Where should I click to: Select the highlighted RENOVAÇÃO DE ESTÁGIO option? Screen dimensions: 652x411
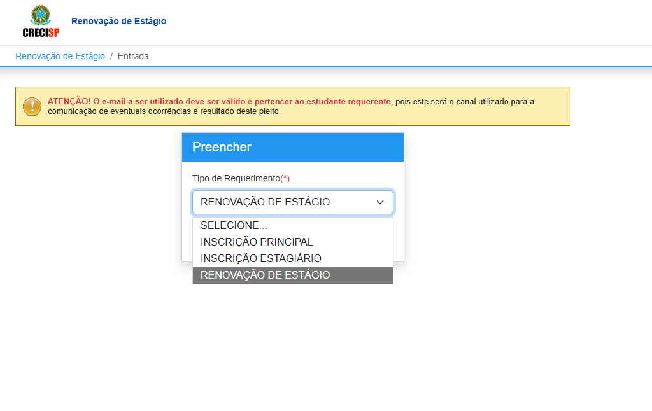pos(293,275)
